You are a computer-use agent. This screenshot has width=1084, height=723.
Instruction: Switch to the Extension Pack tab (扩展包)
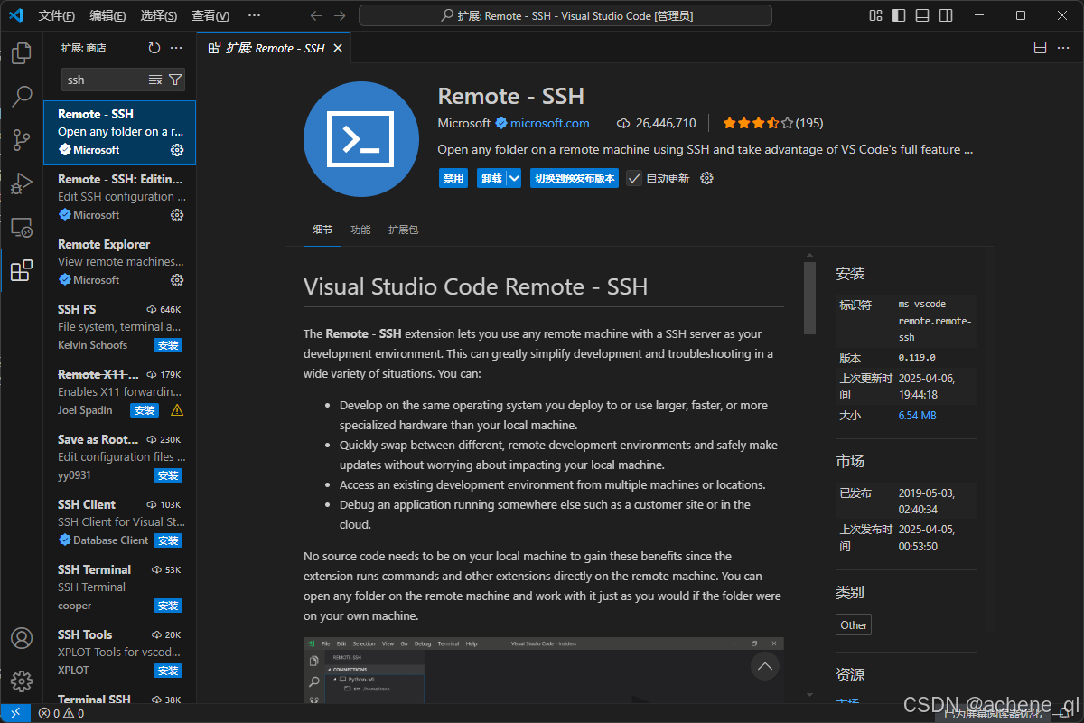coord(403,230)
